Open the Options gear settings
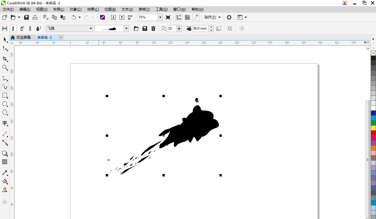 tap(229, 17)
